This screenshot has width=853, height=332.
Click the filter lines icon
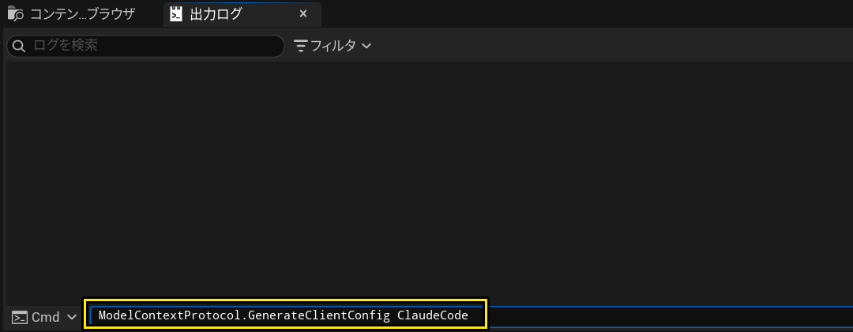click(x=301, y=47)
